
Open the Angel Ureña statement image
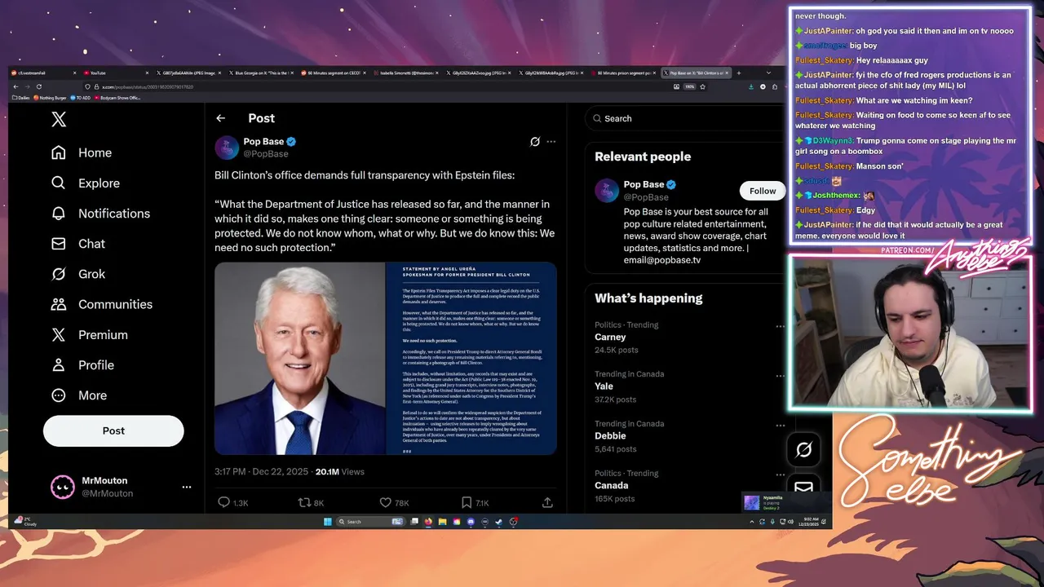tap(471, 358)
